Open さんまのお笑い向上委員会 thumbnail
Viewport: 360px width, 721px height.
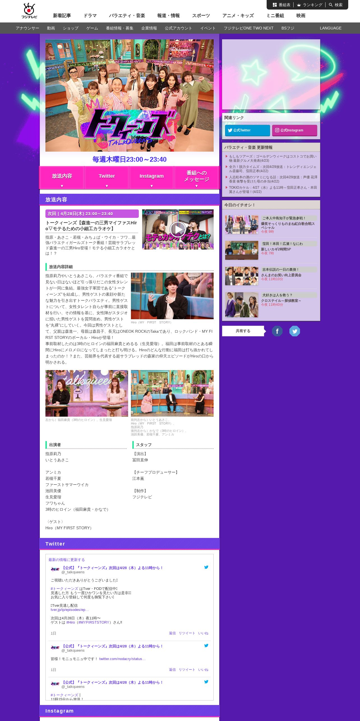coord(242,276)
